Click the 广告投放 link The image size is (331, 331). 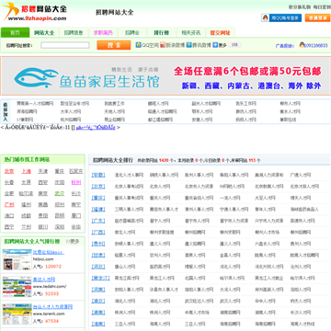pyautogui.click(x=285, y=46)
